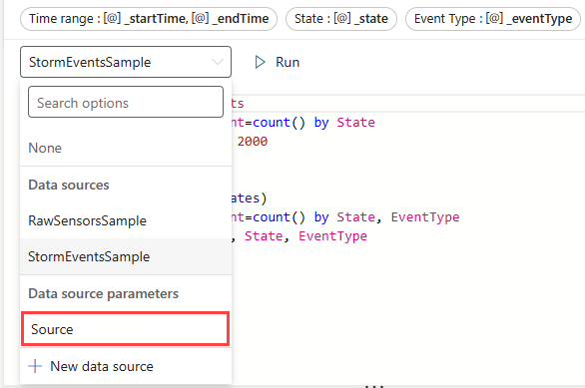Click the plus icon for new data source
This screenshot has width=585, height=388.
pyautogui.click(x=35, y=366)
